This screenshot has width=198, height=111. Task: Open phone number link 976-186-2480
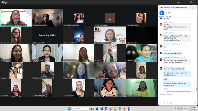(x=171, y=38)
